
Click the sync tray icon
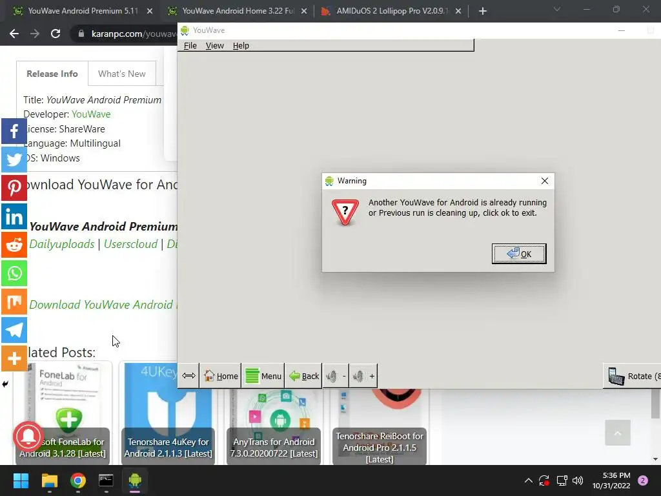click(544, 480)
